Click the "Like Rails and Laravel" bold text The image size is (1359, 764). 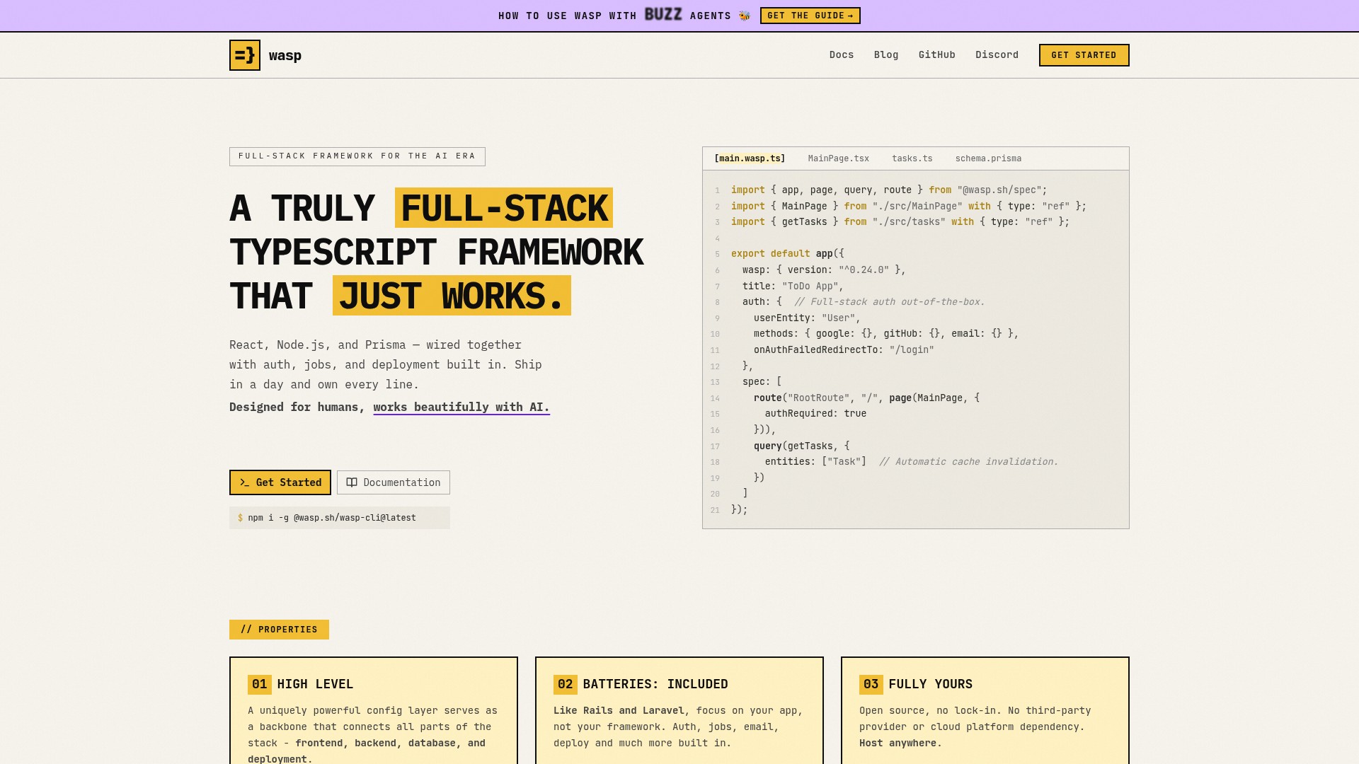(619, 711)
